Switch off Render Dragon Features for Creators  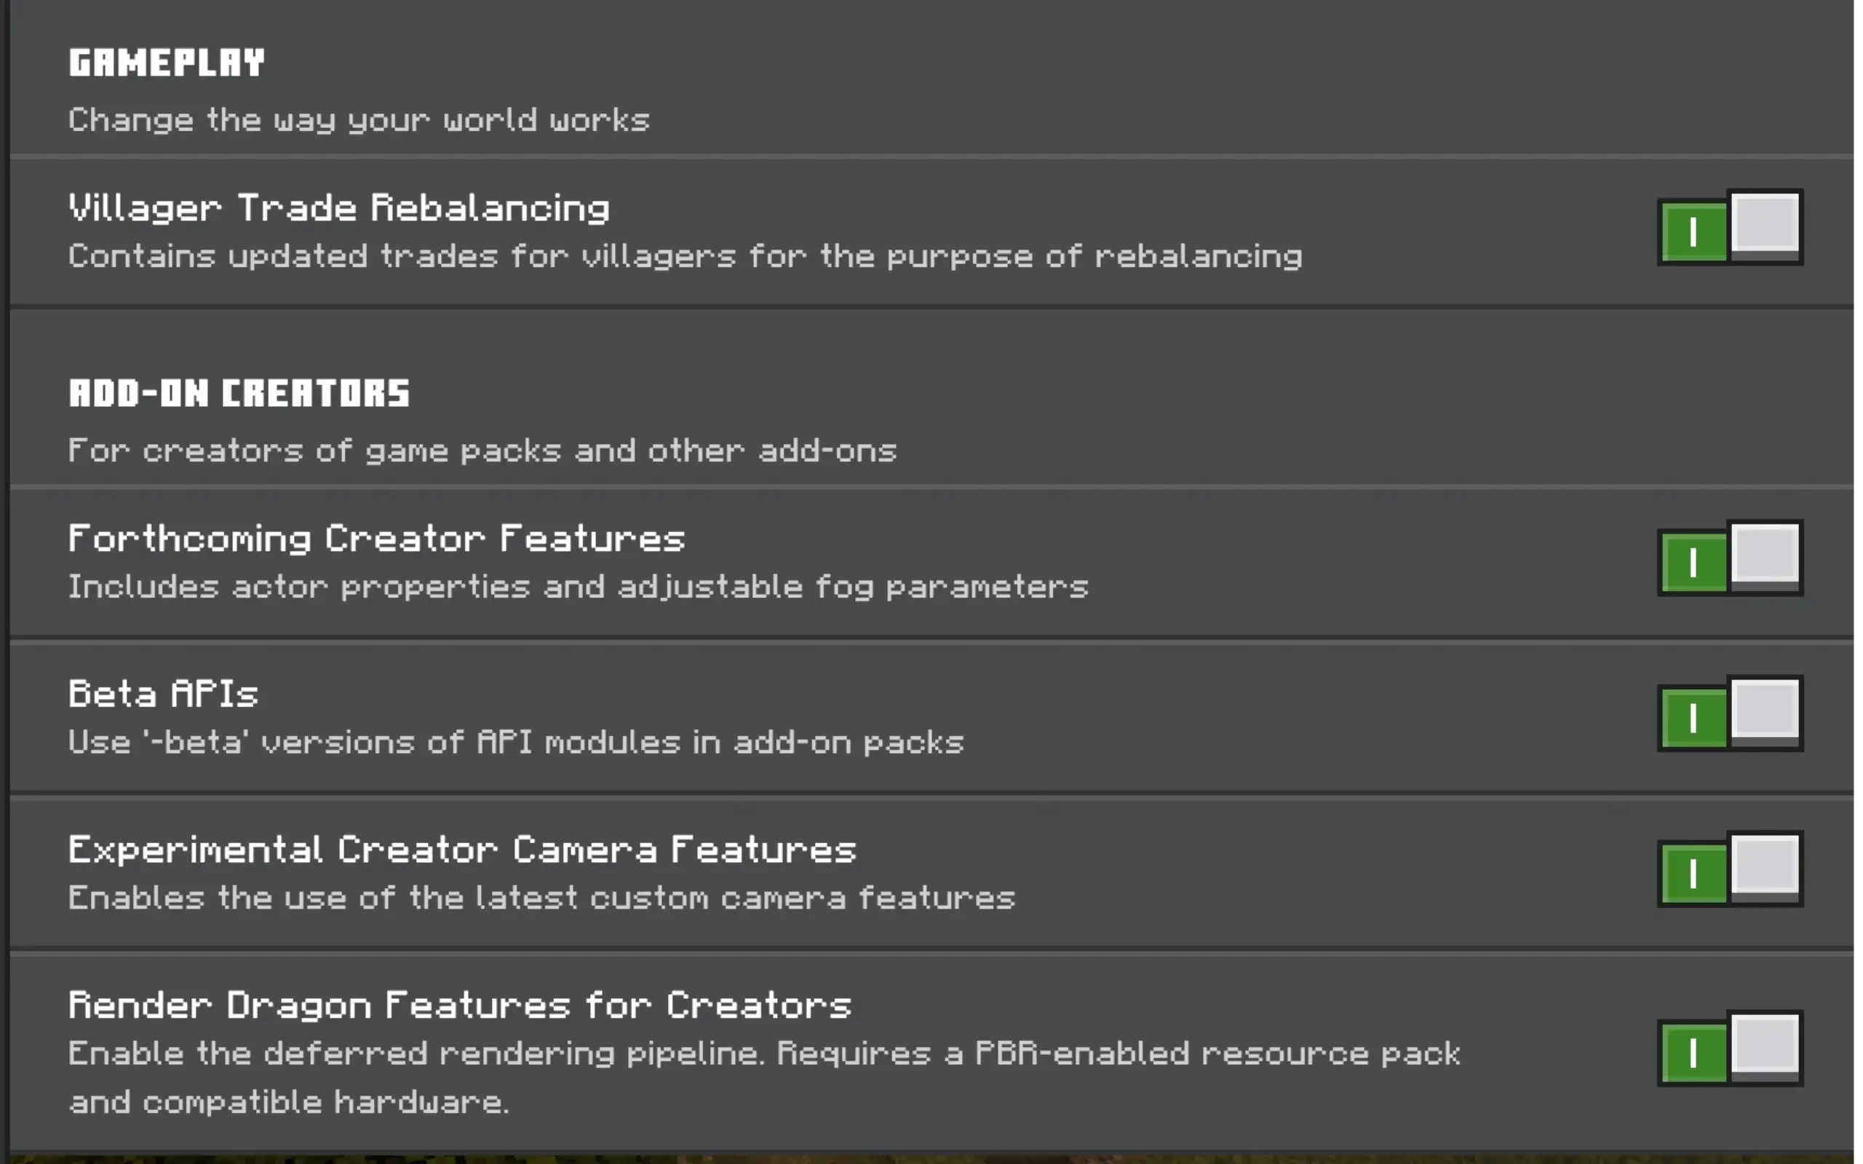pyautogui.click(x=1729, y=1050)
